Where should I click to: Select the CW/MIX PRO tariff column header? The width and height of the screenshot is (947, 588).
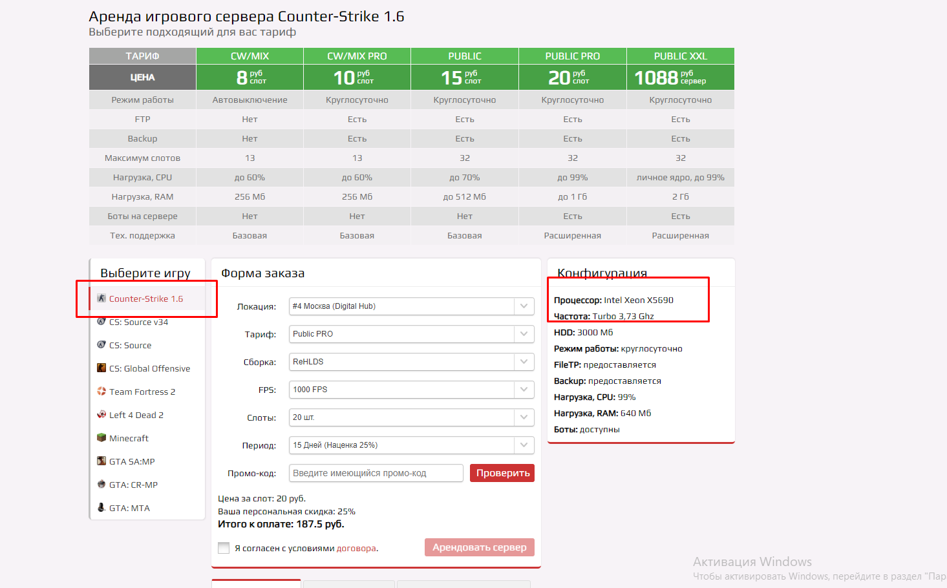coord(357,56)
